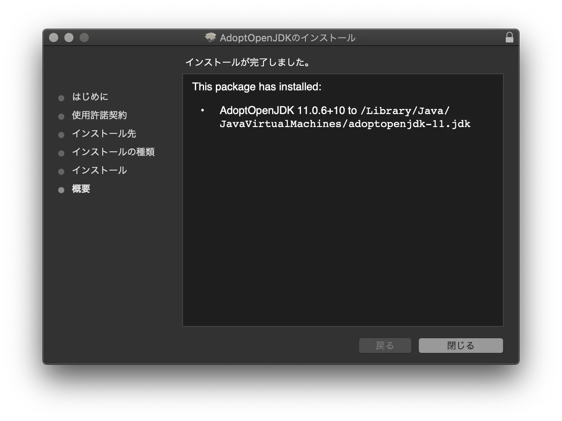Select the はじめに step in sidebar

click(90, 97)
